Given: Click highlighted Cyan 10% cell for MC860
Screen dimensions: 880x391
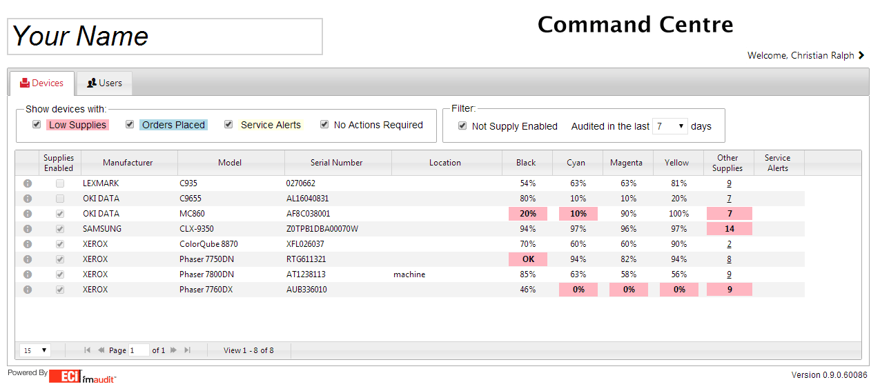Looking at the screenshot, I should point(578,214).
